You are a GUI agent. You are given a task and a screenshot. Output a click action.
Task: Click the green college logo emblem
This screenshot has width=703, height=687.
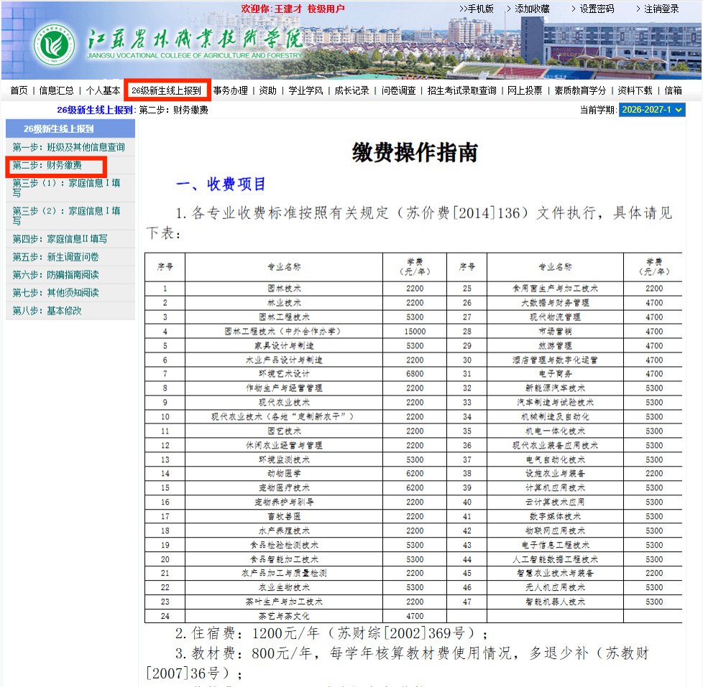pos(55,45)
